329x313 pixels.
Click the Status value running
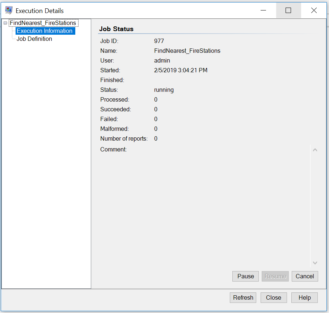164,90
